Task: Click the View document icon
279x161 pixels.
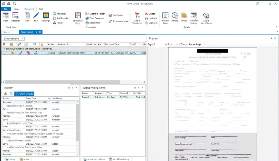Action: click(x=27, y=17)
